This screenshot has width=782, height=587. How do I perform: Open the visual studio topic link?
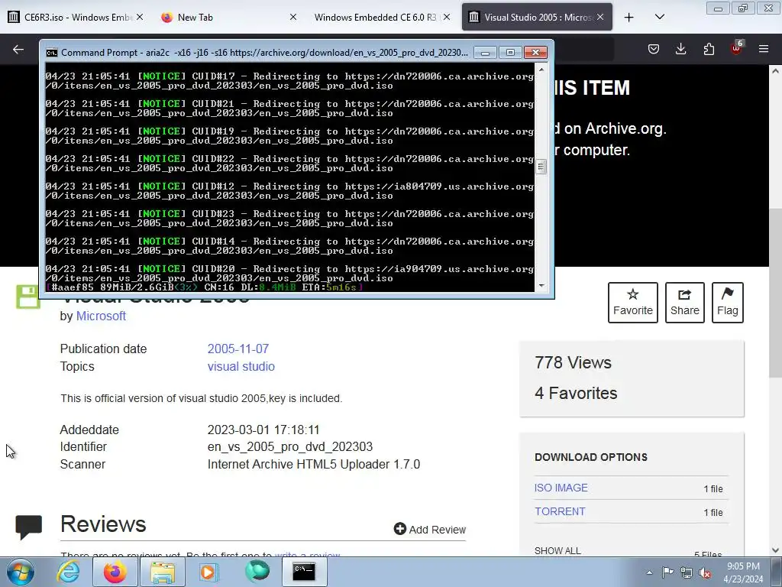click(241, 366)
